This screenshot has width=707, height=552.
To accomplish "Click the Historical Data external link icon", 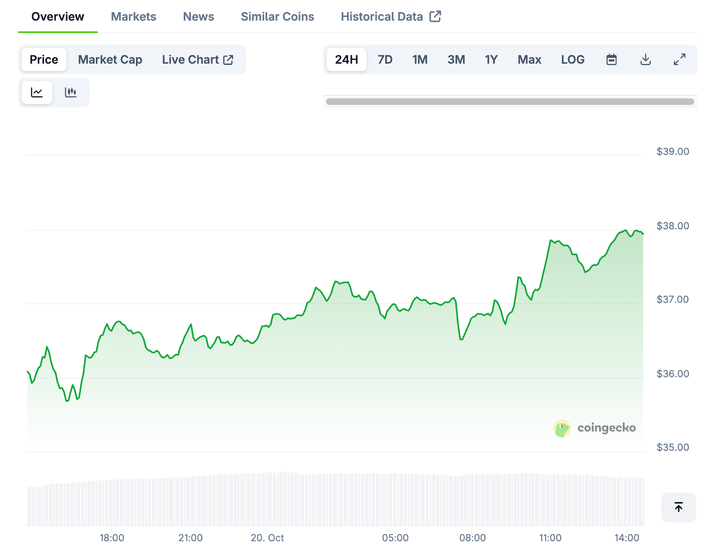I will (x=435, y=17).
